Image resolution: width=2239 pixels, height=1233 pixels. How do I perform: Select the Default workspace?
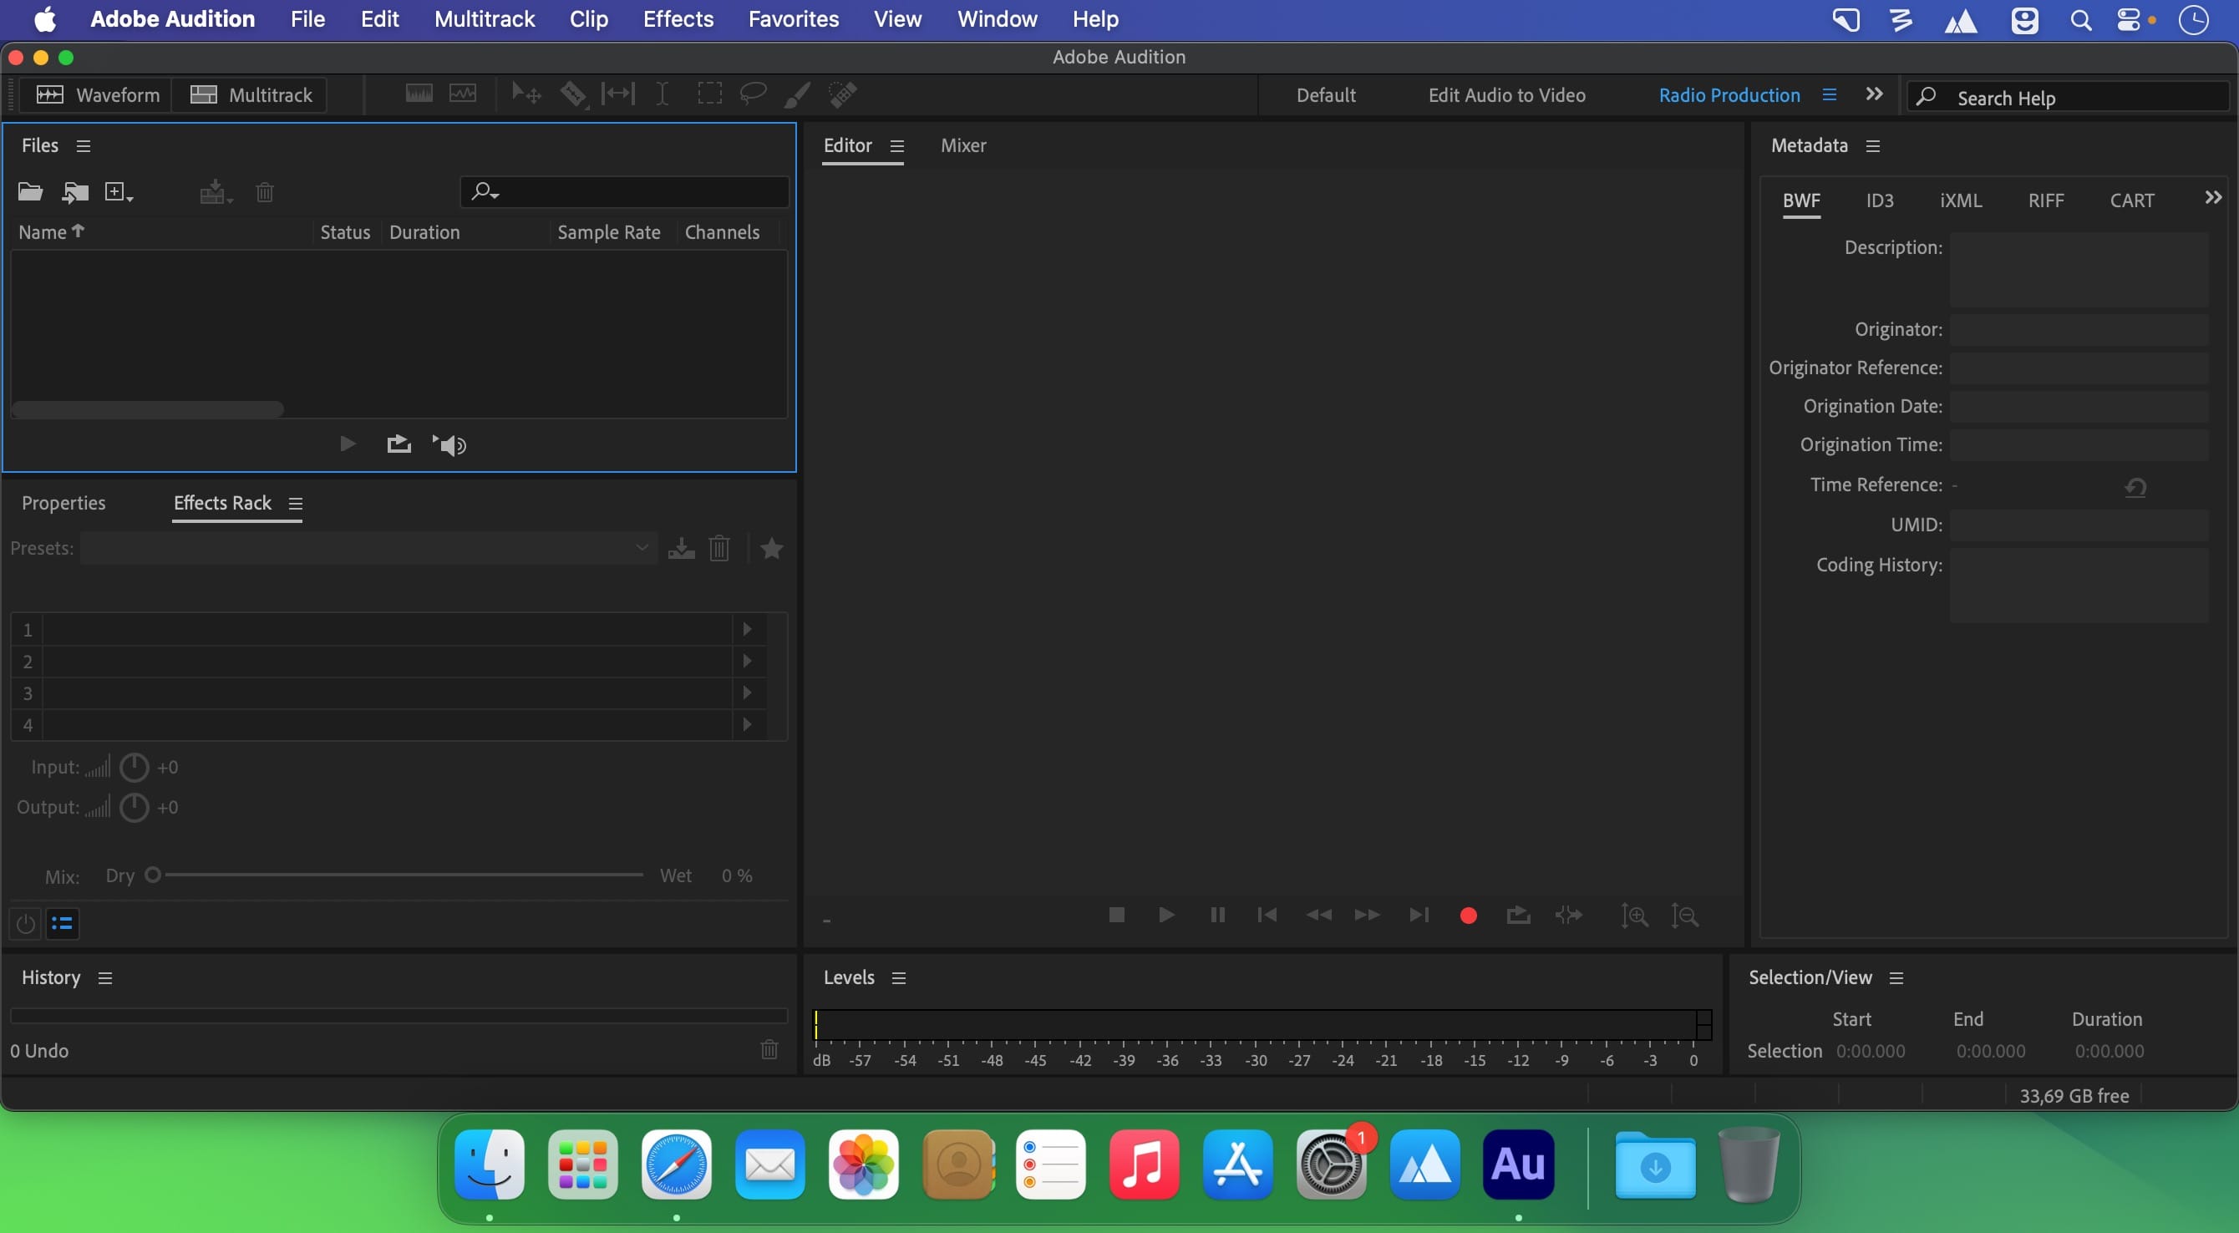click(x=1326, y=94)
